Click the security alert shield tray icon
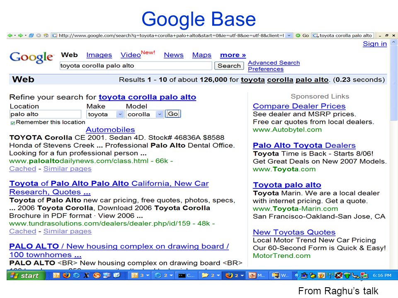The width and height of the screenshot is (398, 298). pyautogui.click(x=321, y=276)
